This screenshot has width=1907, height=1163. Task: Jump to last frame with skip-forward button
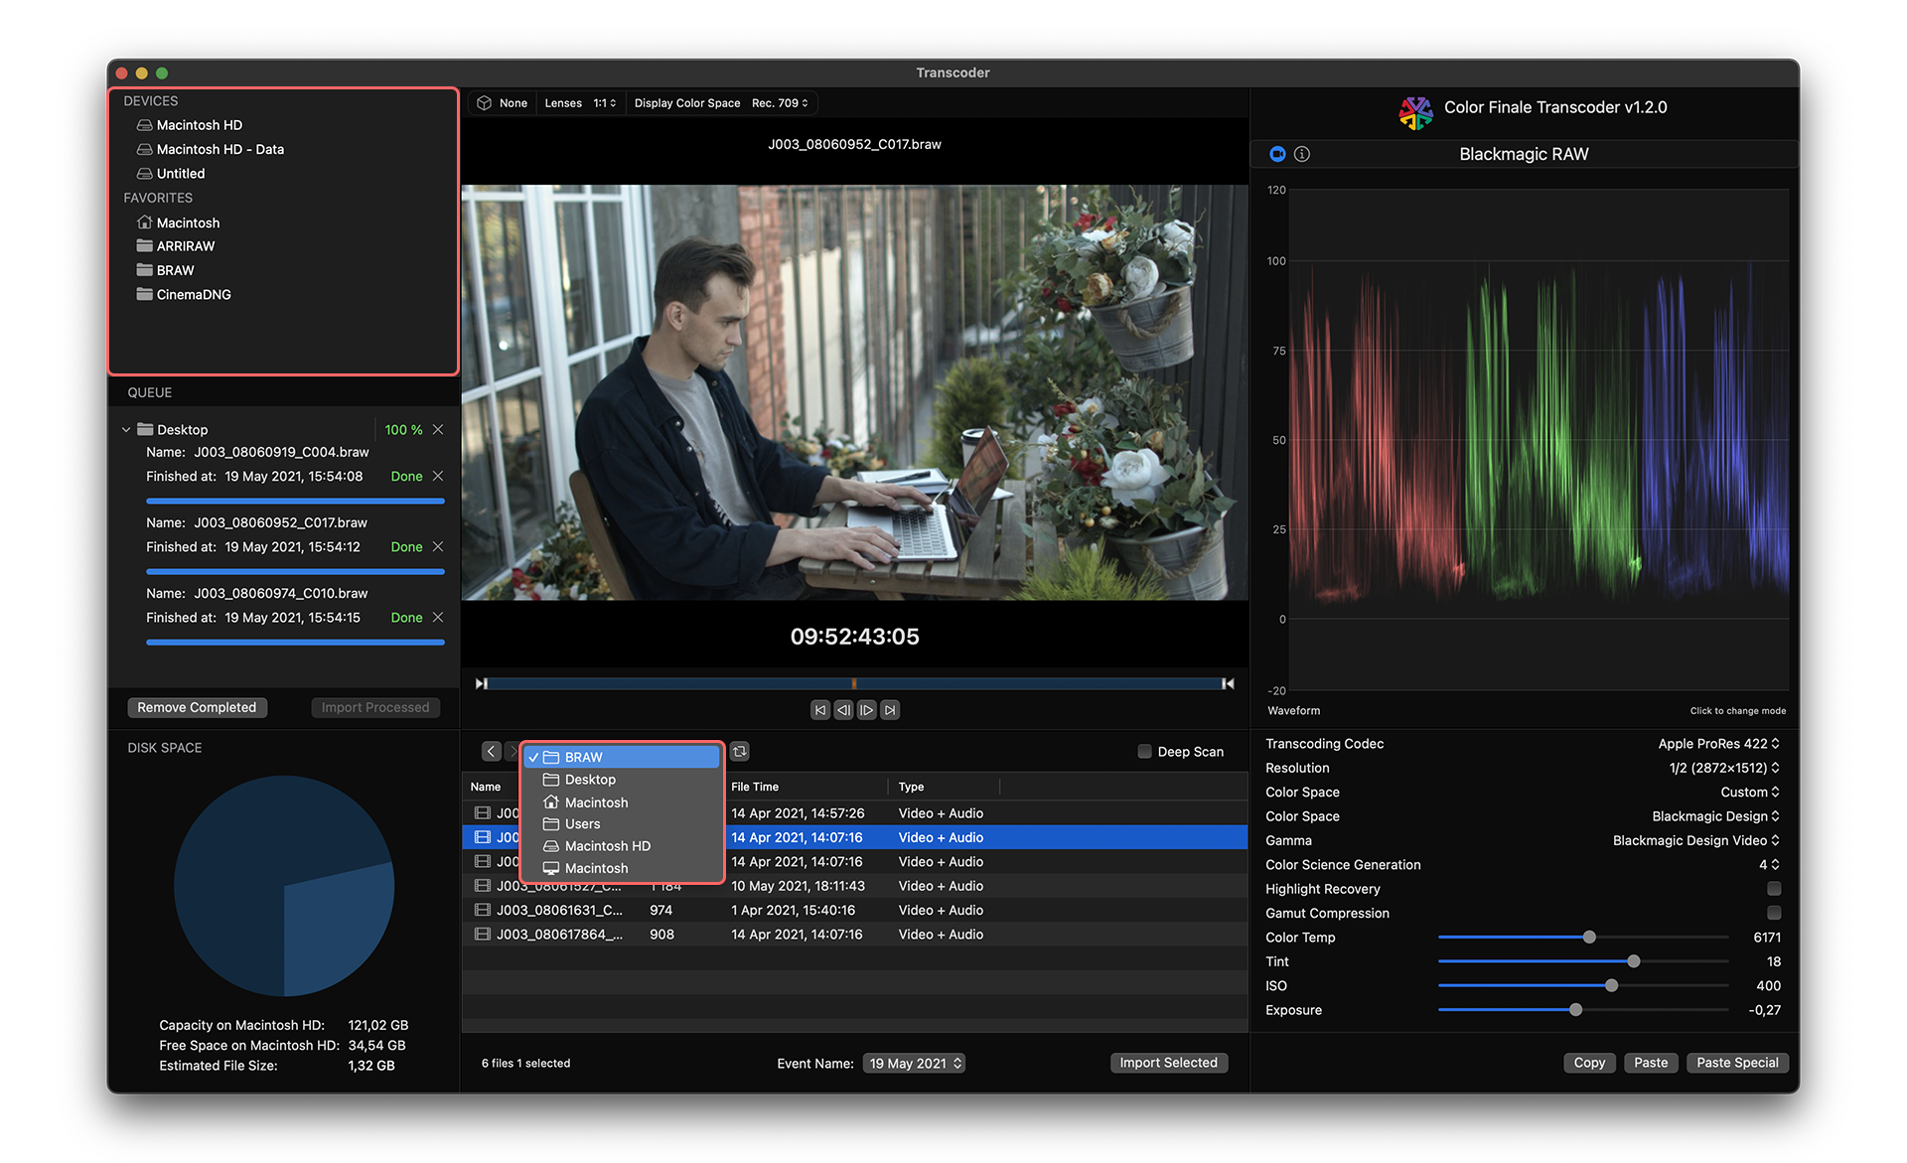coord(891,710)
